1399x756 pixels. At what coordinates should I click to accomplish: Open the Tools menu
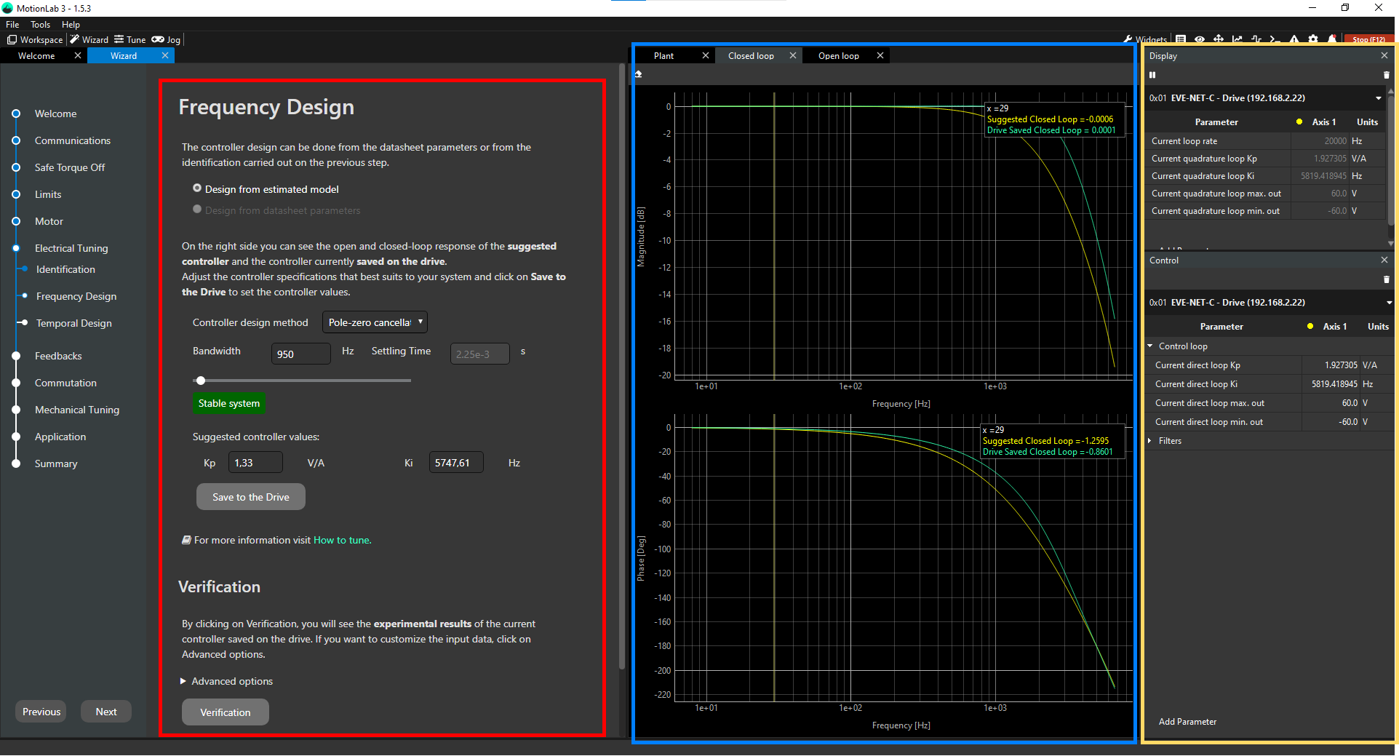(40, 25)
